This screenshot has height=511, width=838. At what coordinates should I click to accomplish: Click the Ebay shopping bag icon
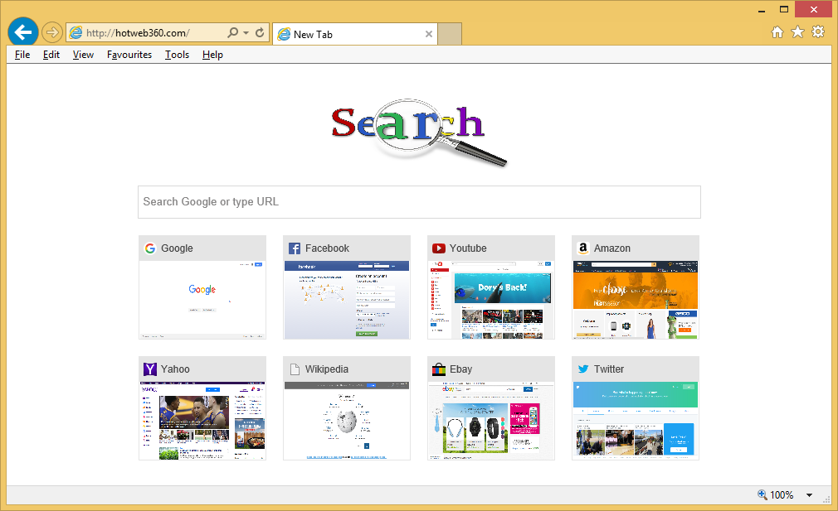coord(439,369)
